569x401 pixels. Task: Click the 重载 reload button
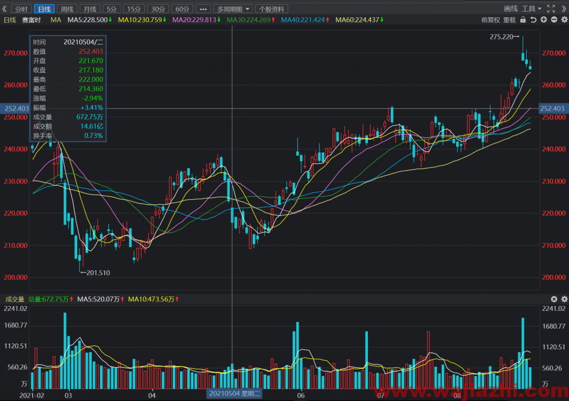(510, 20)
